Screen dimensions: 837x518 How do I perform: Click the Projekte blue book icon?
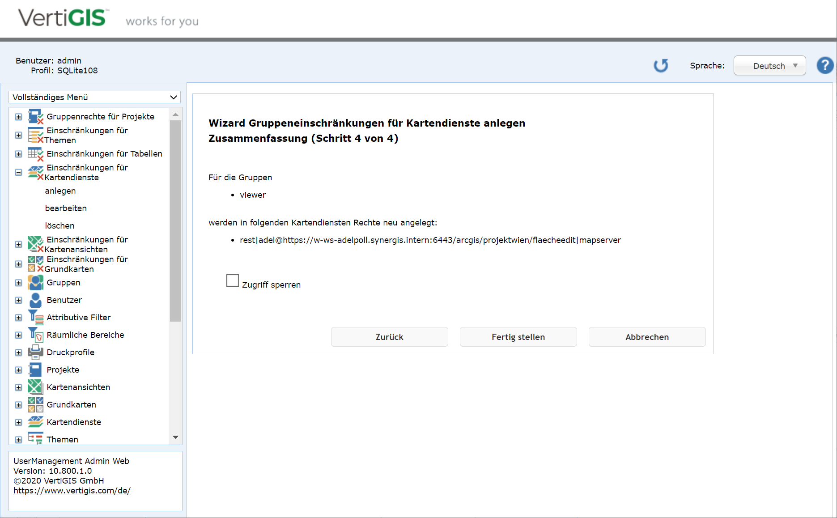[35, 370]
